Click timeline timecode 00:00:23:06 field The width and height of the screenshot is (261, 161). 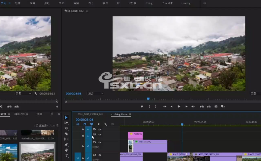pos(84,120)
